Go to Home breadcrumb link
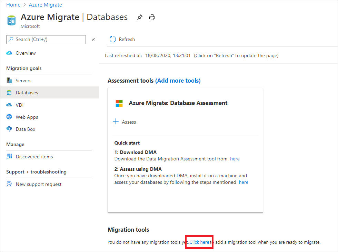The height and width of the screenshot is (252, 338). 13,5
